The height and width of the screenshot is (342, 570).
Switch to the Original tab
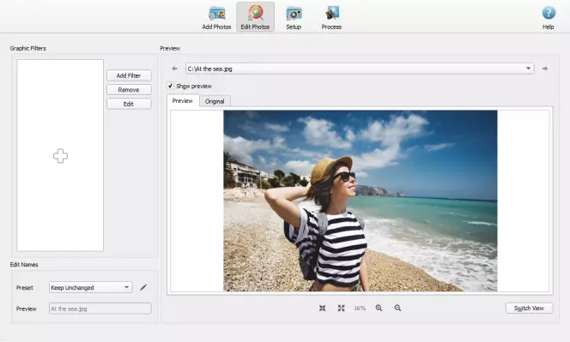(215, 101)
